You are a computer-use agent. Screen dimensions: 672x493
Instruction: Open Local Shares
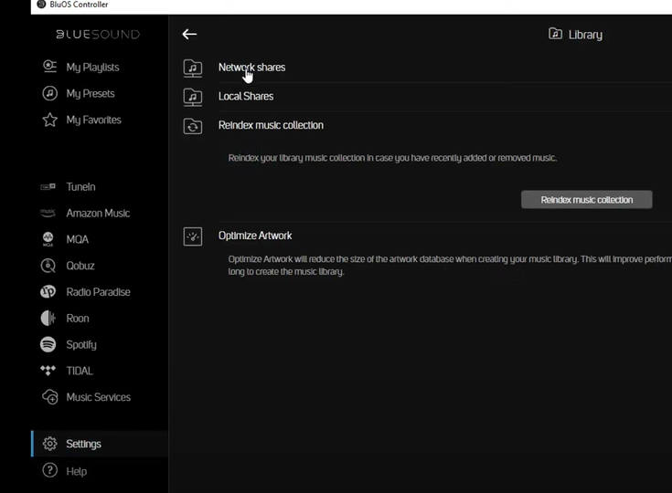point(246,96)
